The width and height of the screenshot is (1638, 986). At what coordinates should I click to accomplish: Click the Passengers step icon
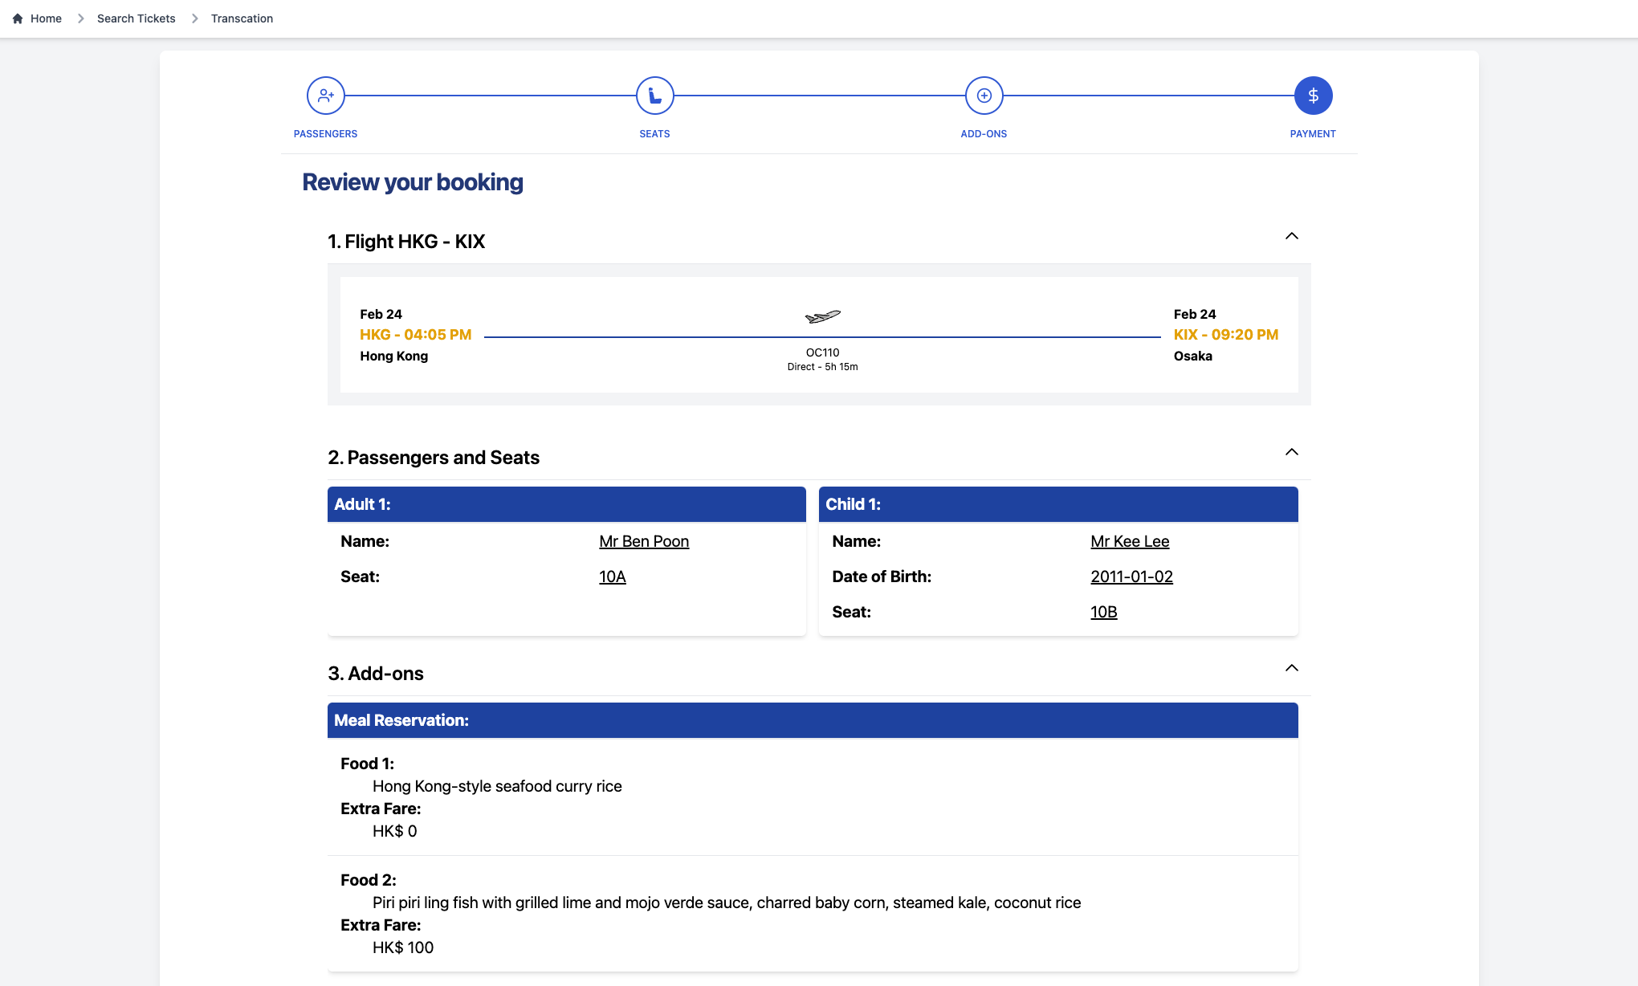325,96
